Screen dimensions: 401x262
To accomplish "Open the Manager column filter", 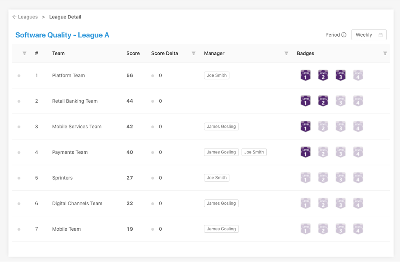I will click(286, 53).
